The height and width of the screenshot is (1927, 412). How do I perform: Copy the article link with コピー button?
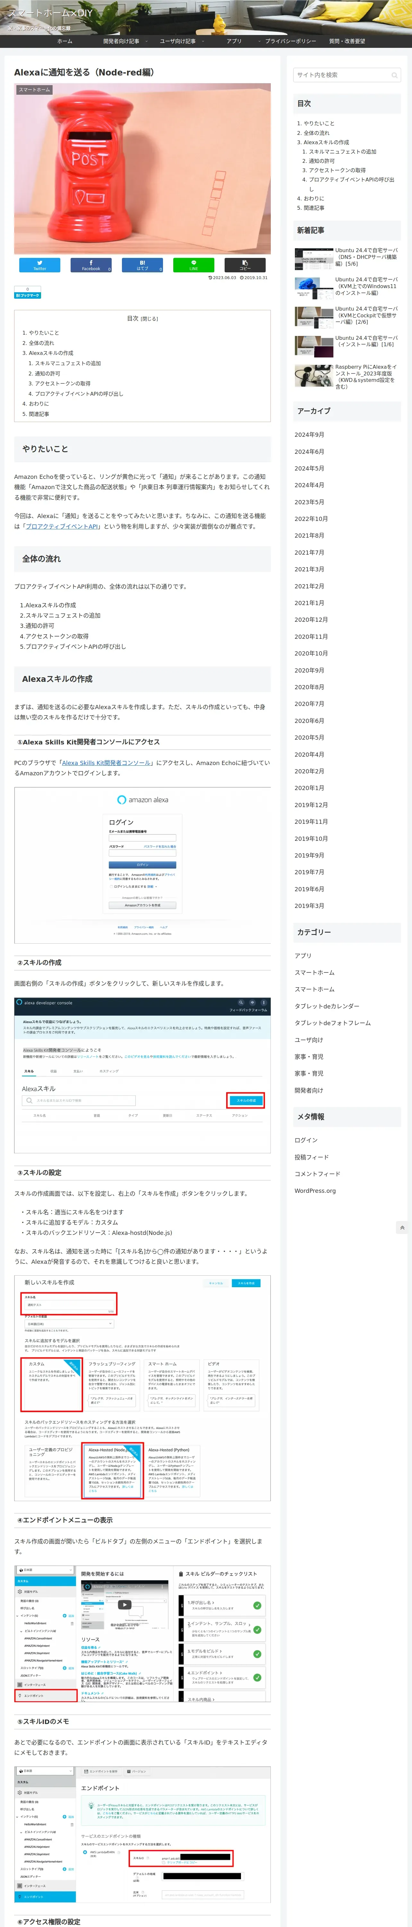[x=245, y=265]
